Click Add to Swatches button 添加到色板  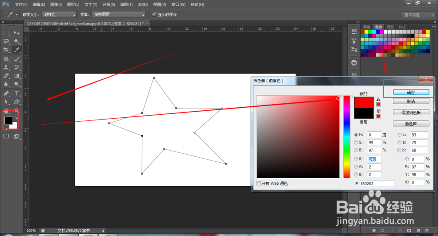[x=411, y=112]
